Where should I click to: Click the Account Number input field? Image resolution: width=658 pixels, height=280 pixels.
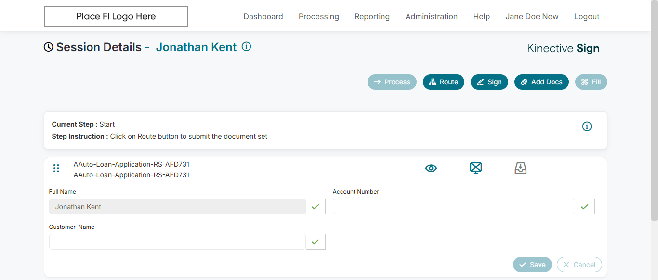453,207
